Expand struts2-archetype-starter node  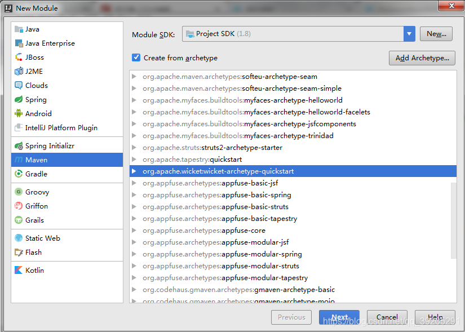(x=134, y=148)
